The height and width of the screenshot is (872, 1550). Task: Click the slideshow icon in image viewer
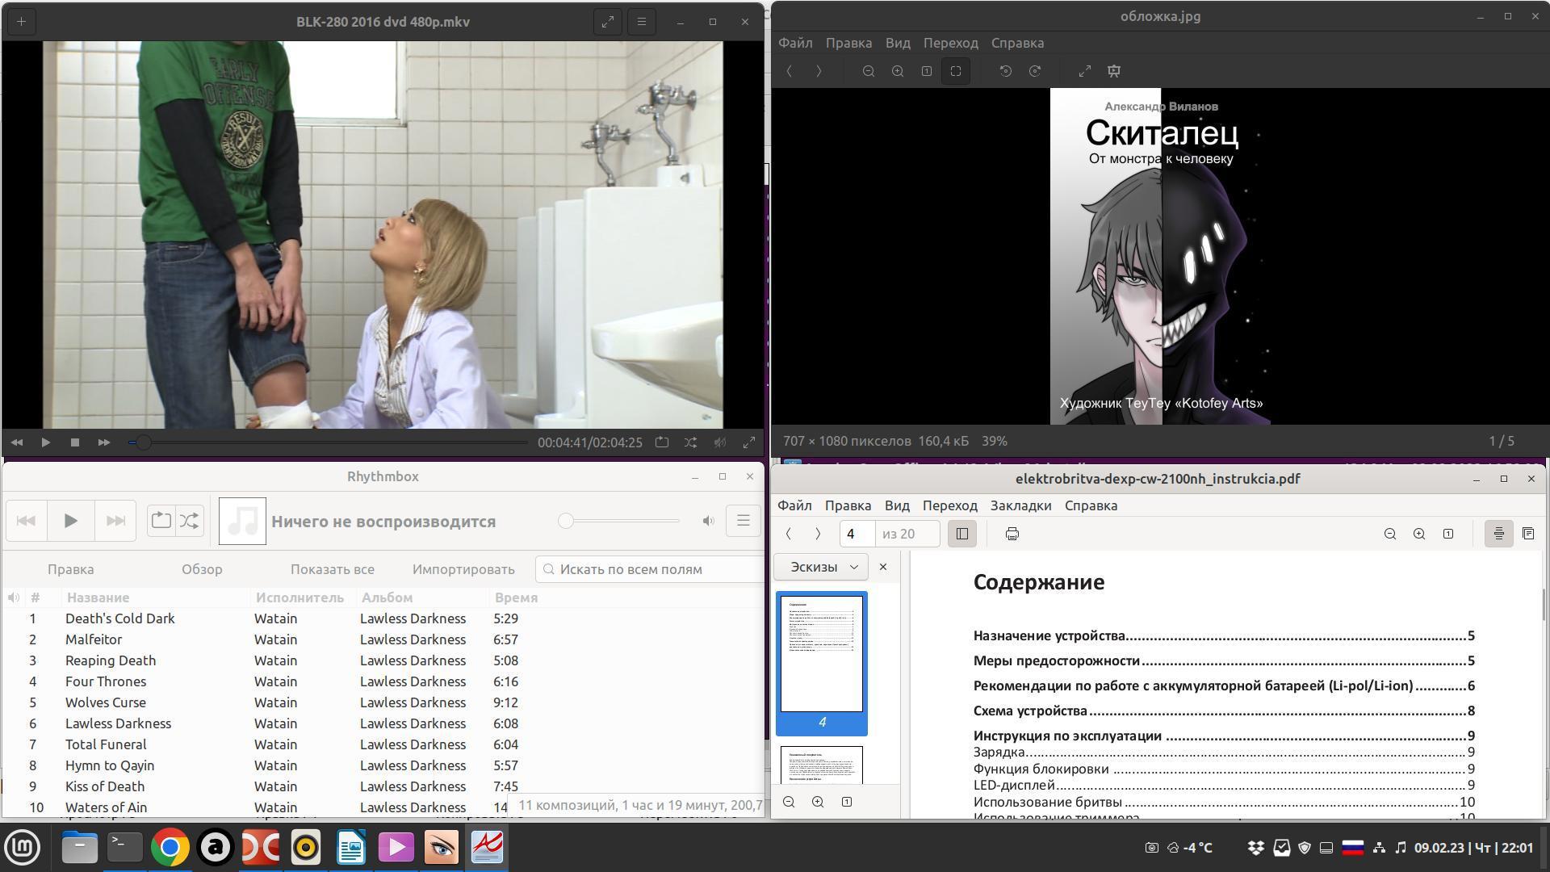pyautogui.click(x=1114, y=71)
